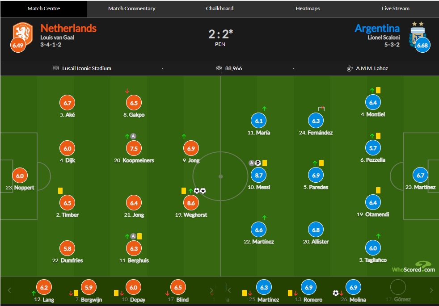Image resolution: width=439 pixels, height=306 pixels.
Task: Click the stadium icon beside Lusail Iconic Stadium
Action: [x=56, y=68]
